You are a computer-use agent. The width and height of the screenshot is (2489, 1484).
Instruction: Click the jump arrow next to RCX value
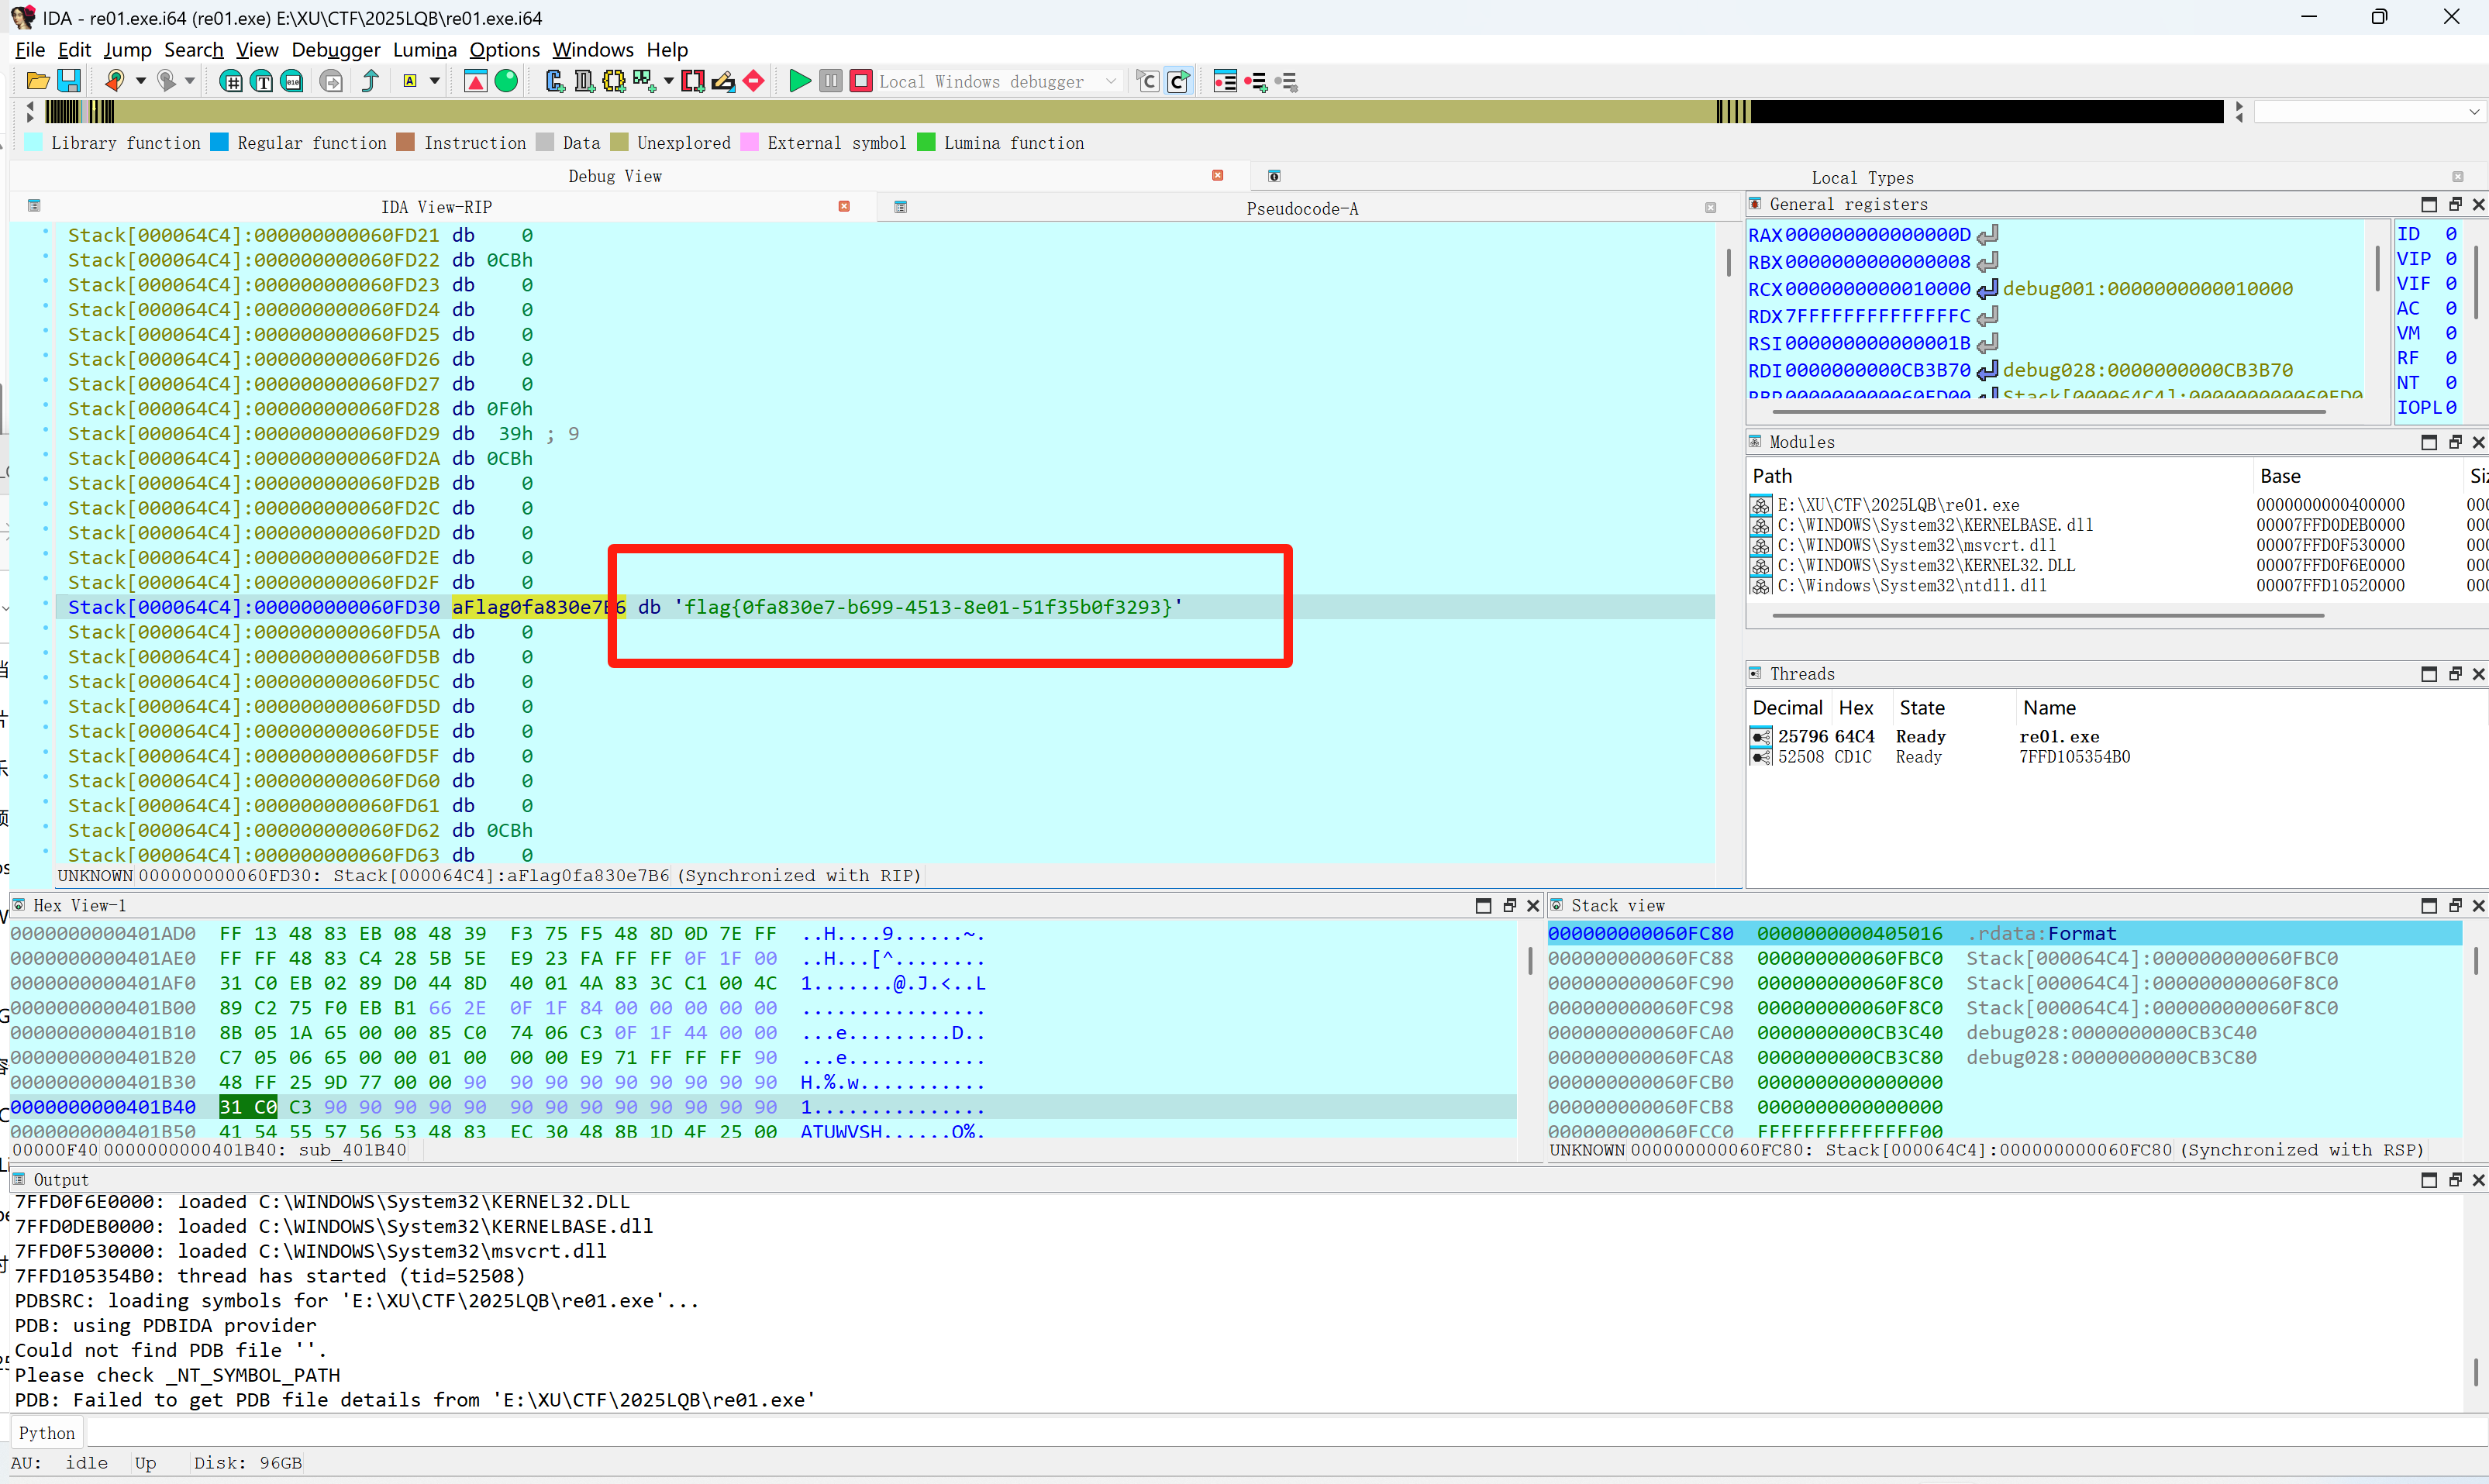(x=1988, y=289)
